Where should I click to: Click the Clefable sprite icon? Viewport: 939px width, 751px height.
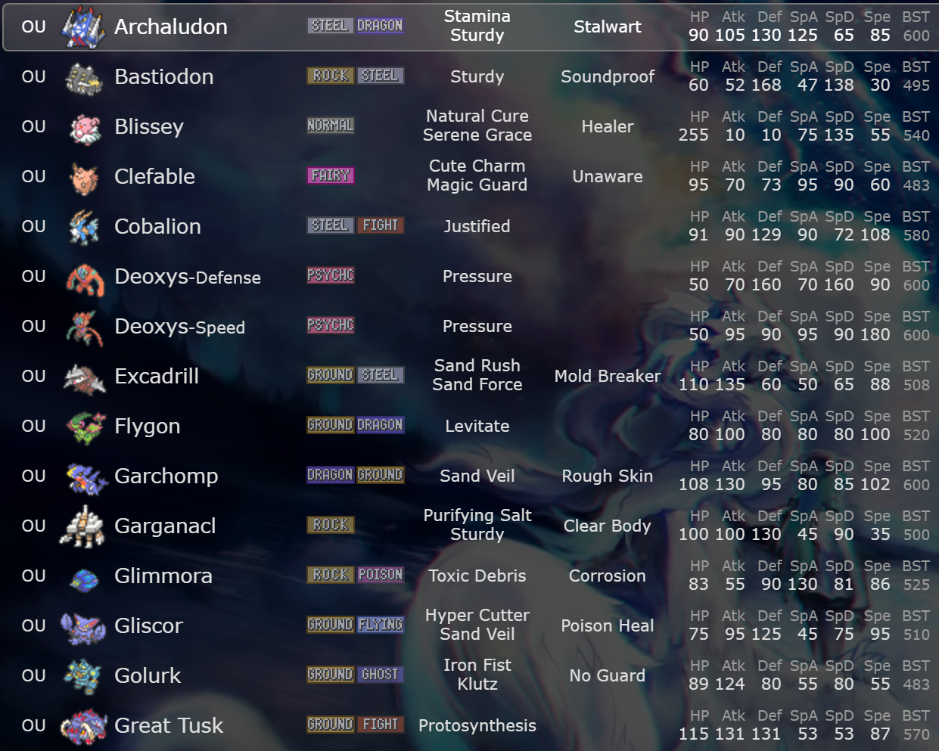84,178
